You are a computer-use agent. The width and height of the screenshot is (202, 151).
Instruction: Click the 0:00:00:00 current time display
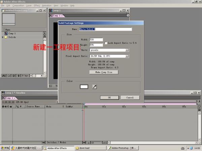pos(8,102)
